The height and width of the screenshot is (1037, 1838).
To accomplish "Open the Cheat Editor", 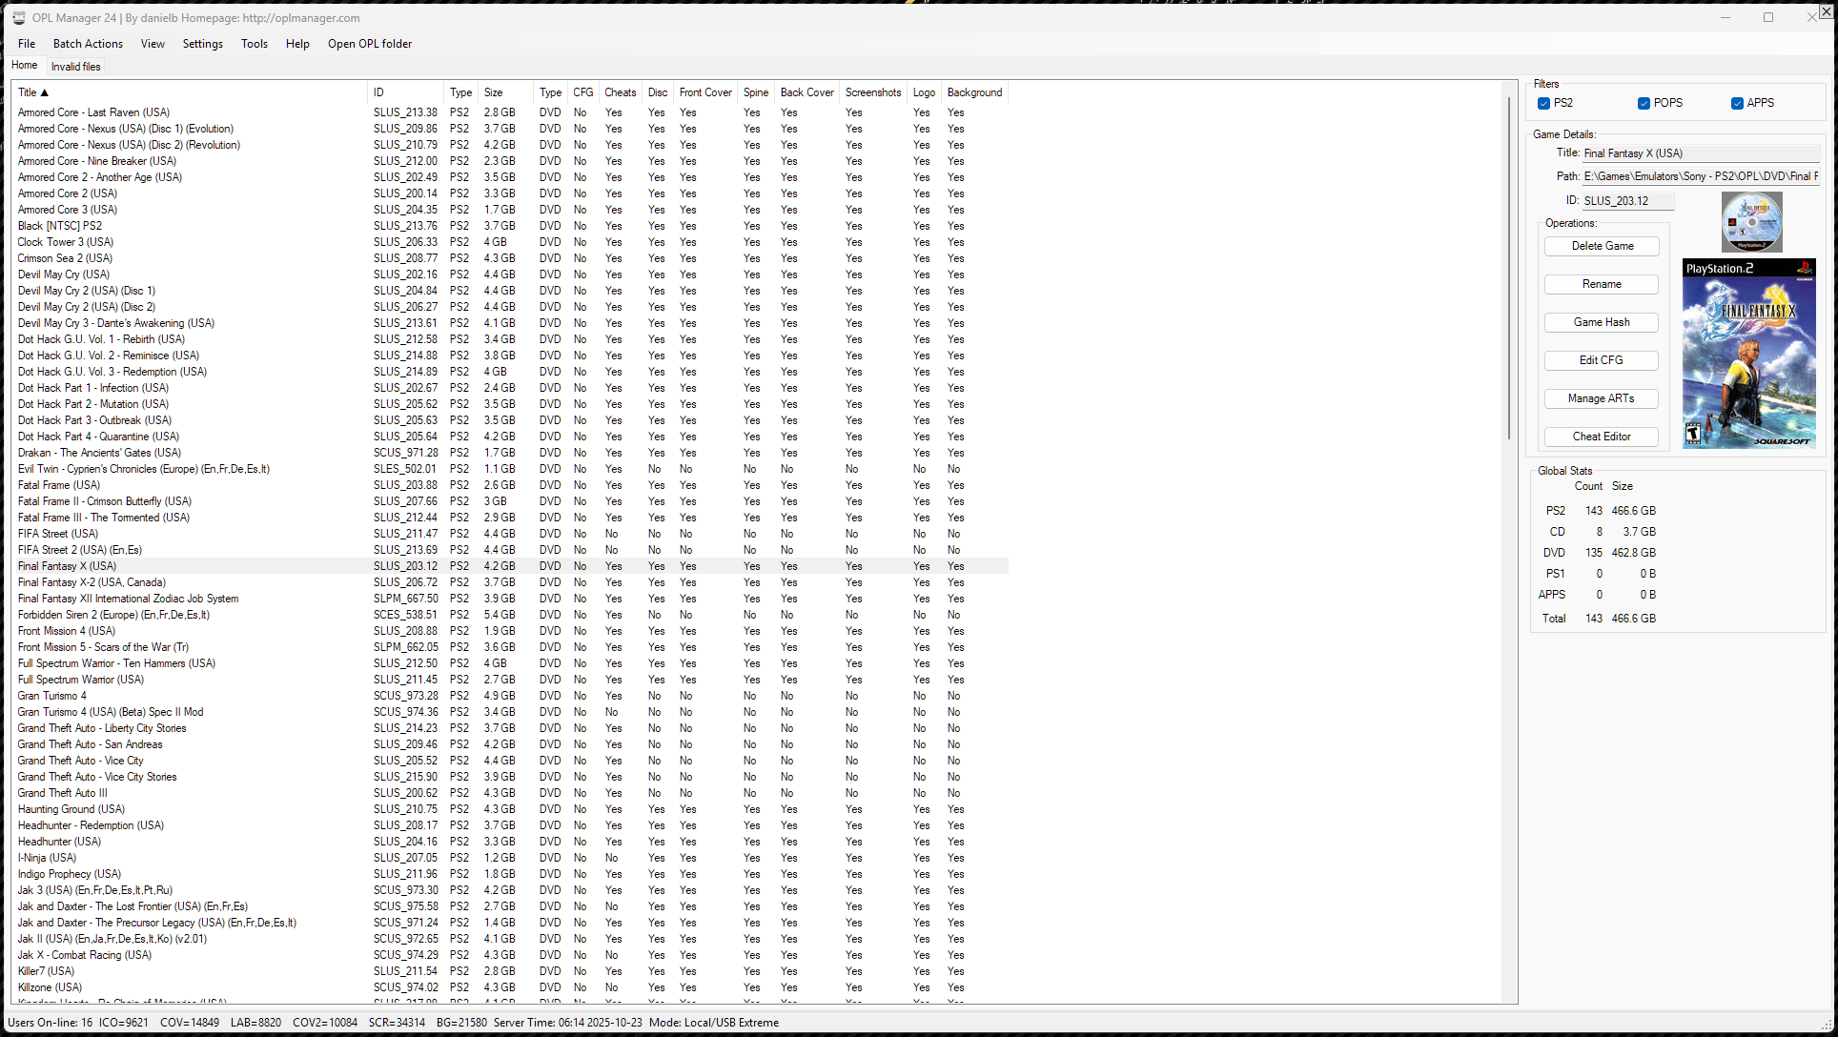I will [x=1601, y=437].
